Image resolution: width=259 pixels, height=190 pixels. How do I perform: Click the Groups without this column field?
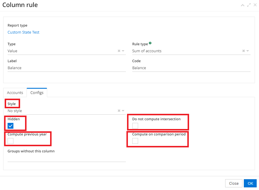point(67,158)
